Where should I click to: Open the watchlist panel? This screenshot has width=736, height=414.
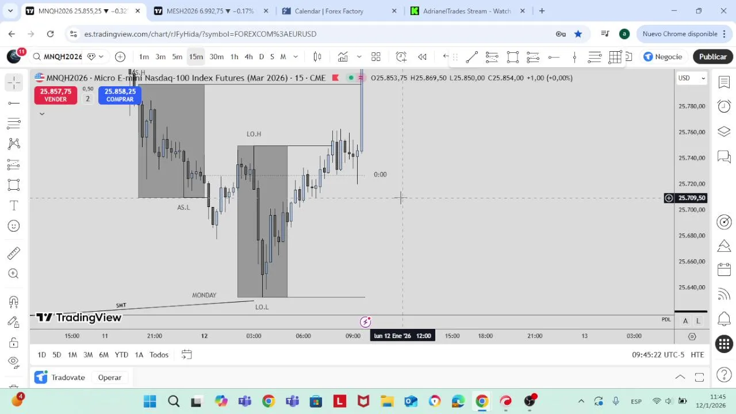tap(724, 82)
